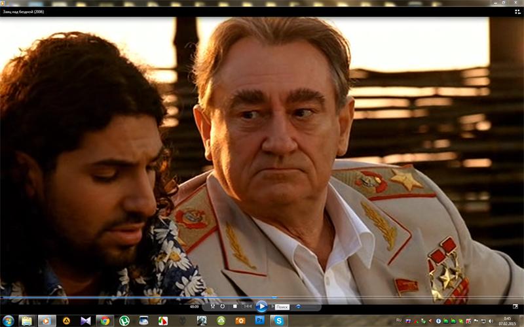
Task: Skip to the previous track
Action: pos(248,306)
